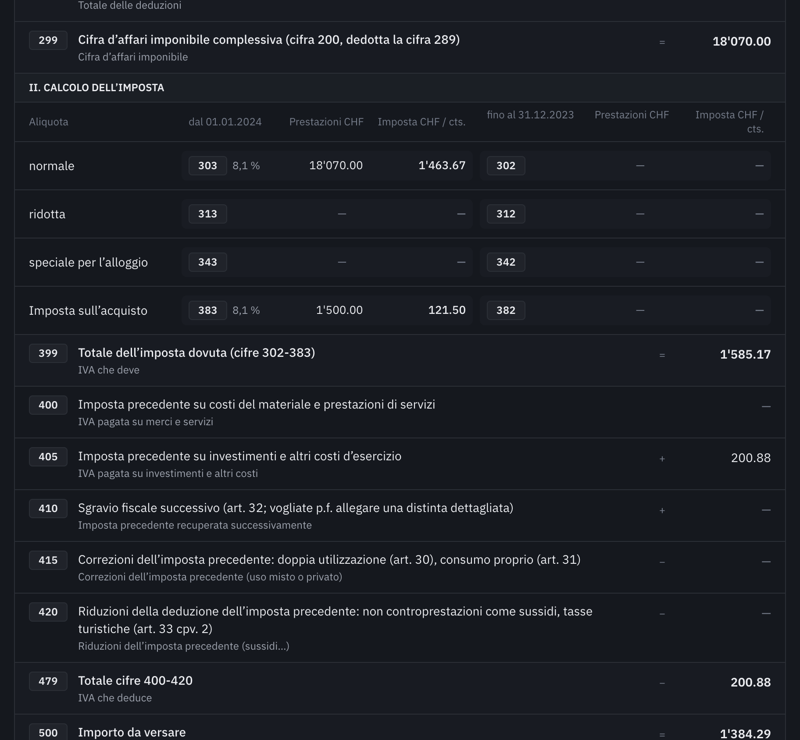Select the 399 total tax badge

point(48,353)
